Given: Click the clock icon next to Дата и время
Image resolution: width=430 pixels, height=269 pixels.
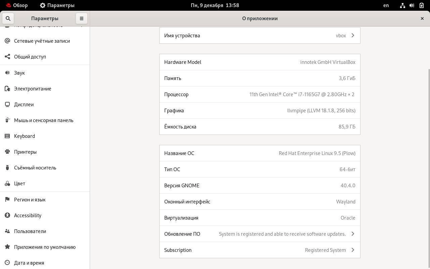Looking at the screenshot, I should coord(7,263).
